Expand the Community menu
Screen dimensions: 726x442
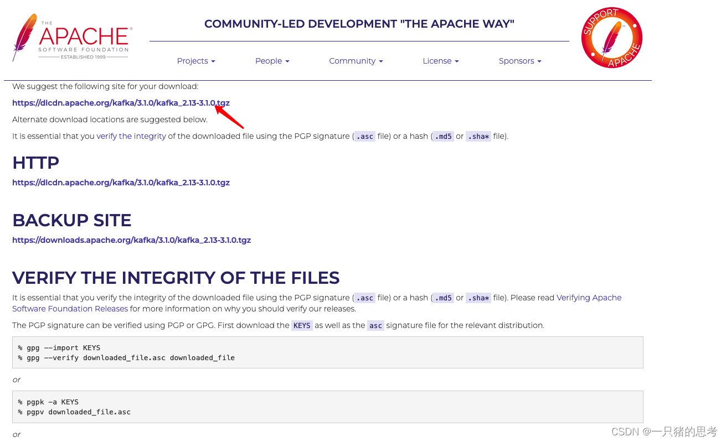tap(356, 61)
